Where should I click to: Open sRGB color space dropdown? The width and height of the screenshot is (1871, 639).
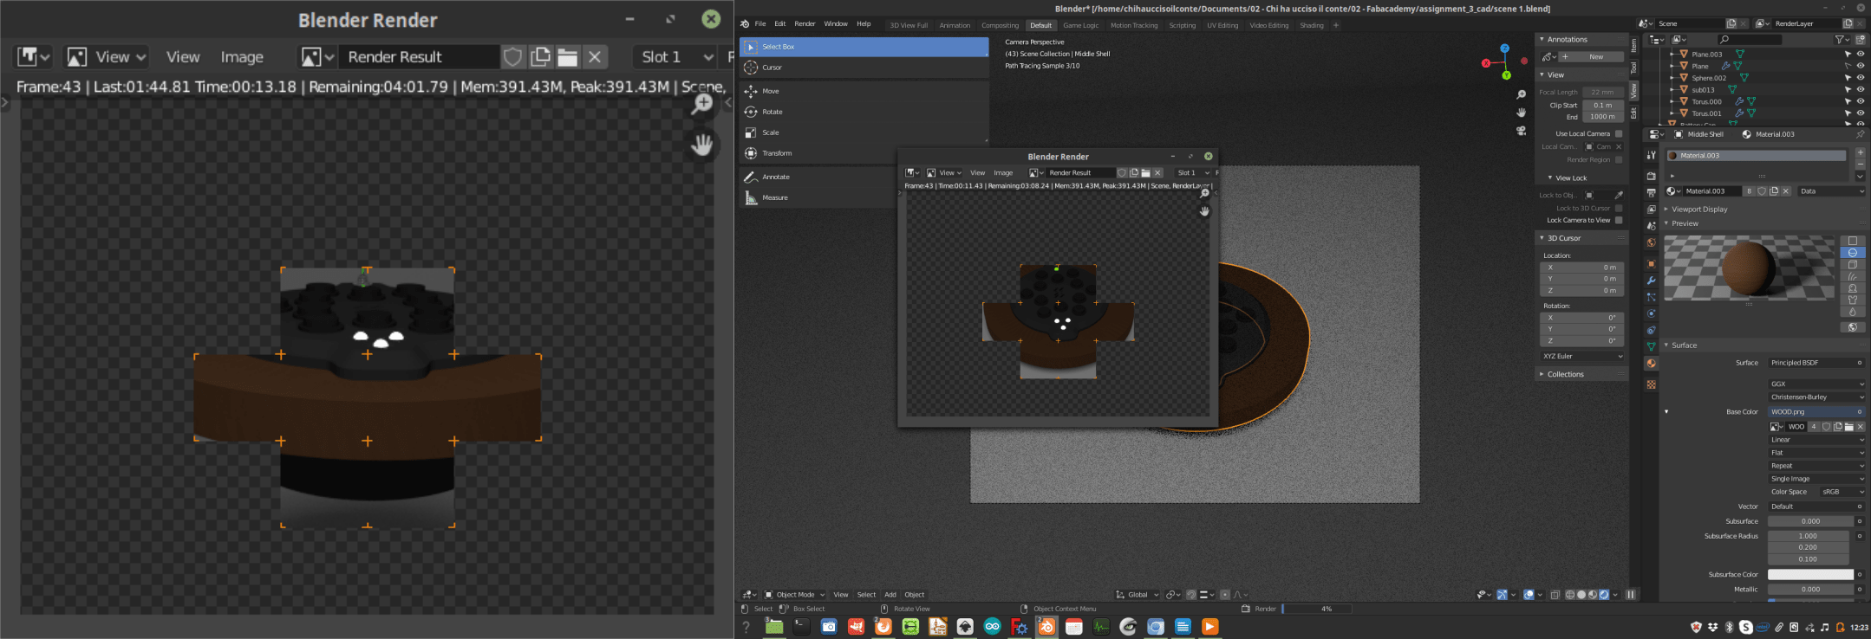point(1842,492)
